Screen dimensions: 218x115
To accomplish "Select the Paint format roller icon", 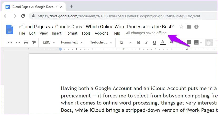I will 34,42.
